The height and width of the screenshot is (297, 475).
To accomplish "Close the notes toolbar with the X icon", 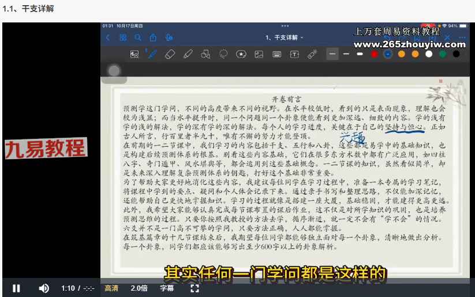I will point(447,38).
